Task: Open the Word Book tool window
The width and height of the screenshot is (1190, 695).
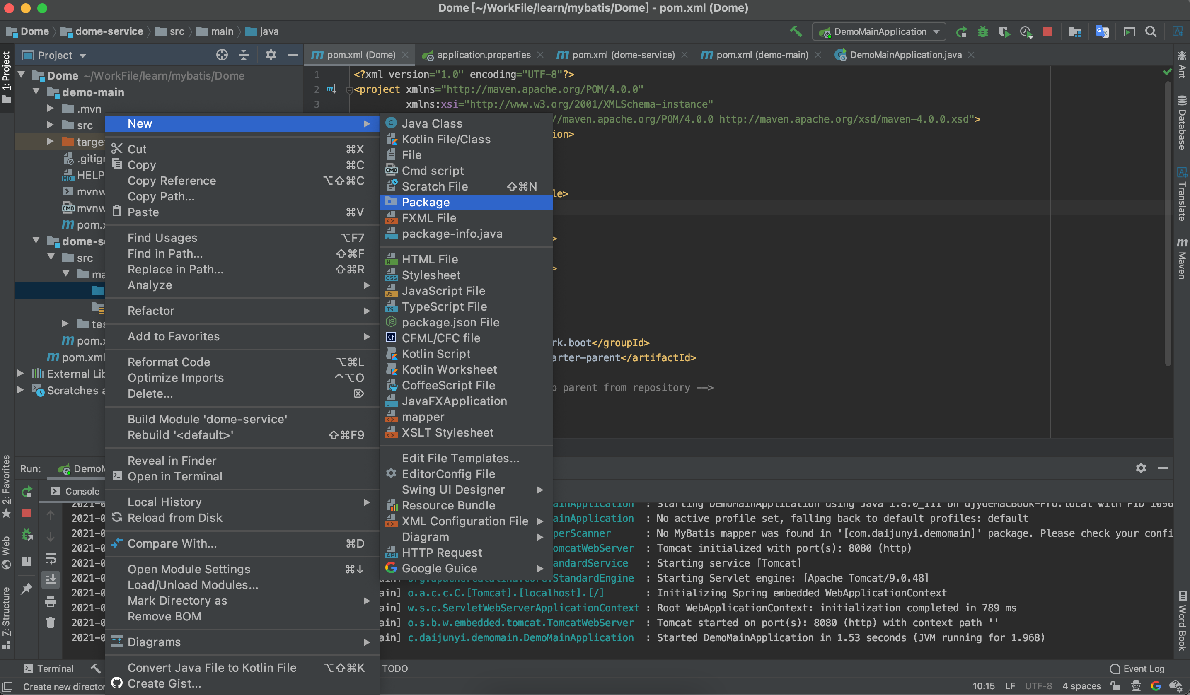Action: (1181, 620)
